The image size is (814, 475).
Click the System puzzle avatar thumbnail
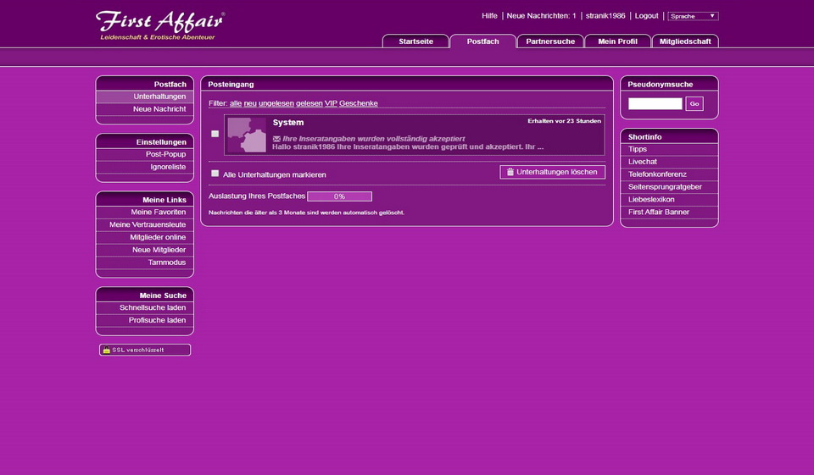(x=247, y=135)
